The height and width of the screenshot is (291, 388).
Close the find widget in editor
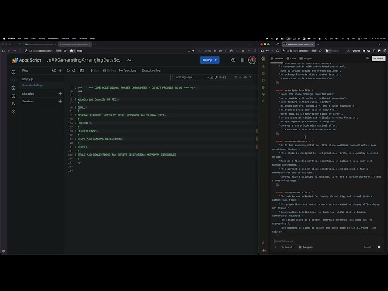pyautogui.click(x=250, y=77)
